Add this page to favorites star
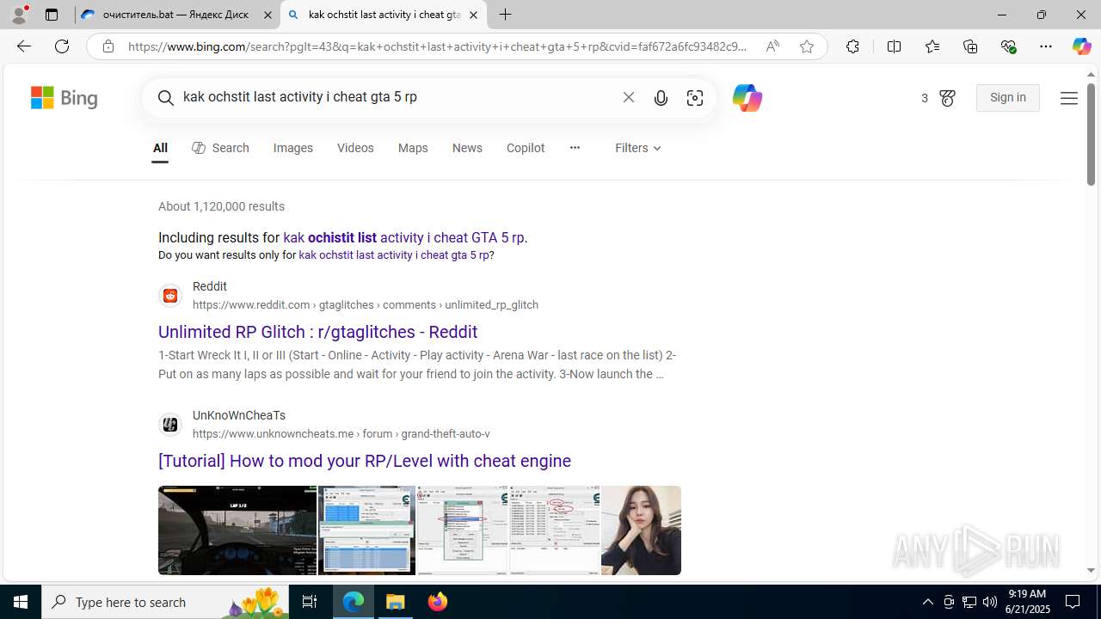The height and width of the screenshot is (619, 1101). point(806,46)
